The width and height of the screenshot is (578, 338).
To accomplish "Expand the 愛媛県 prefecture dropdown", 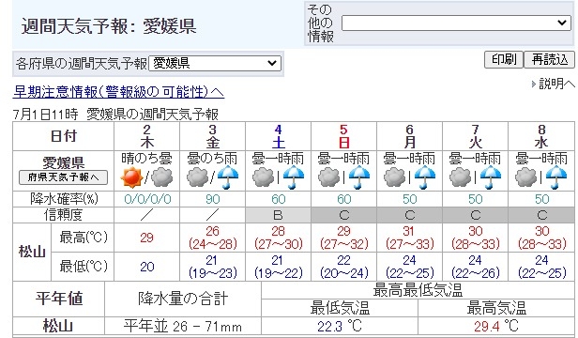I will pos(215,64).
